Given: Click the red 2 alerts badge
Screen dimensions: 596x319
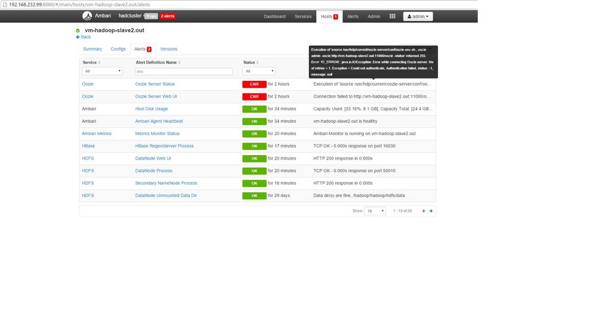Looking at the screenshot, I should (x=168, y=16).
